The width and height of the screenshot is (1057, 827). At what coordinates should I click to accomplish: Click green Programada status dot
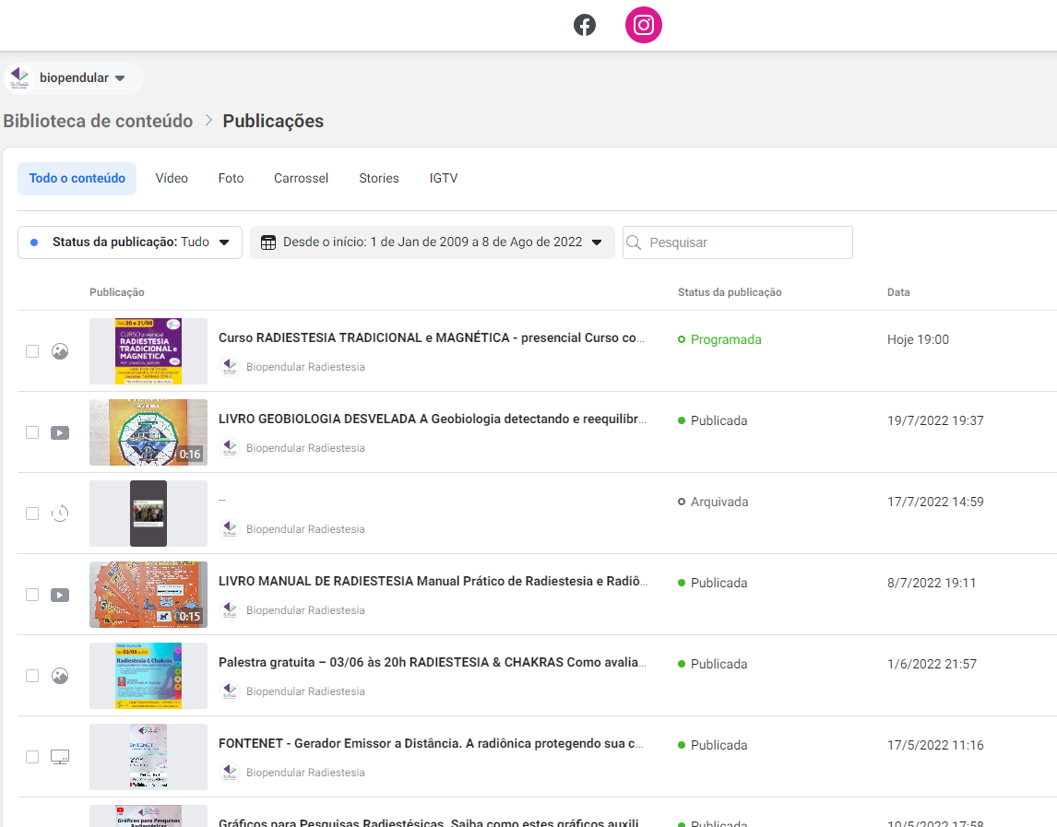pos(682,339)
